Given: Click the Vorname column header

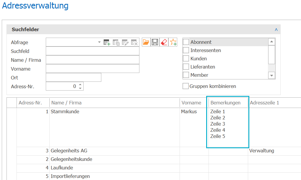Looking at the screenshot, I should (194, 103).
